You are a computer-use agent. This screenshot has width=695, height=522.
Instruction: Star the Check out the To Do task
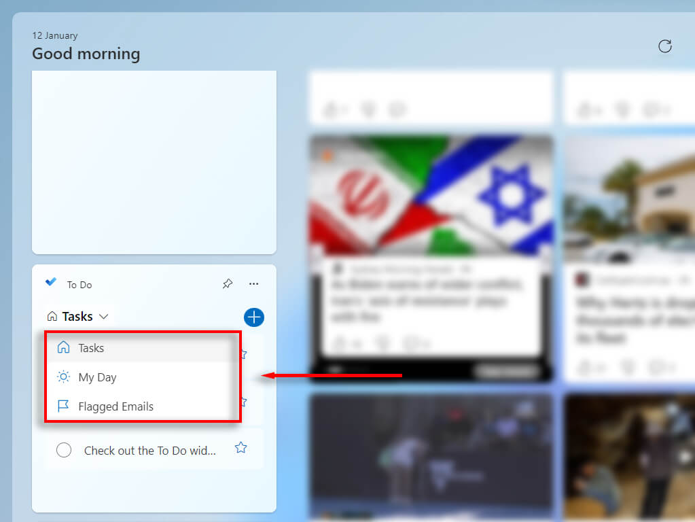click(x=240, y=448)
